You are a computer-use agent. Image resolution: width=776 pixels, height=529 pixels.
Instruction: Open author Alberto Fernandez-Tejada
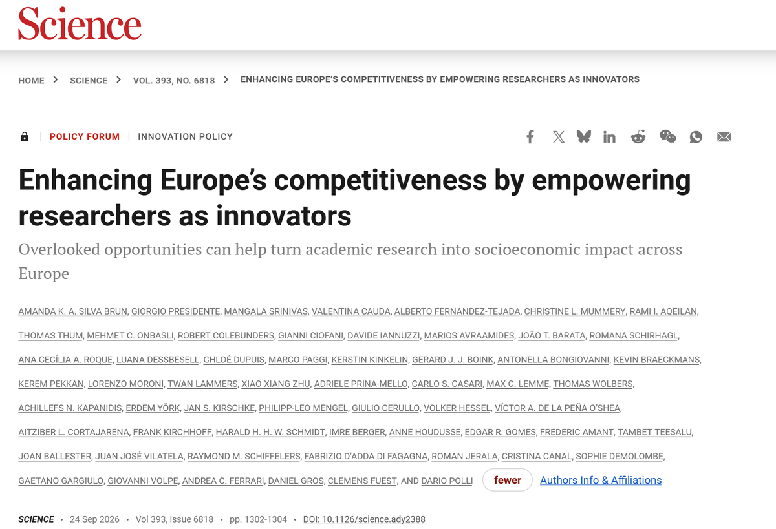[457, 311]
